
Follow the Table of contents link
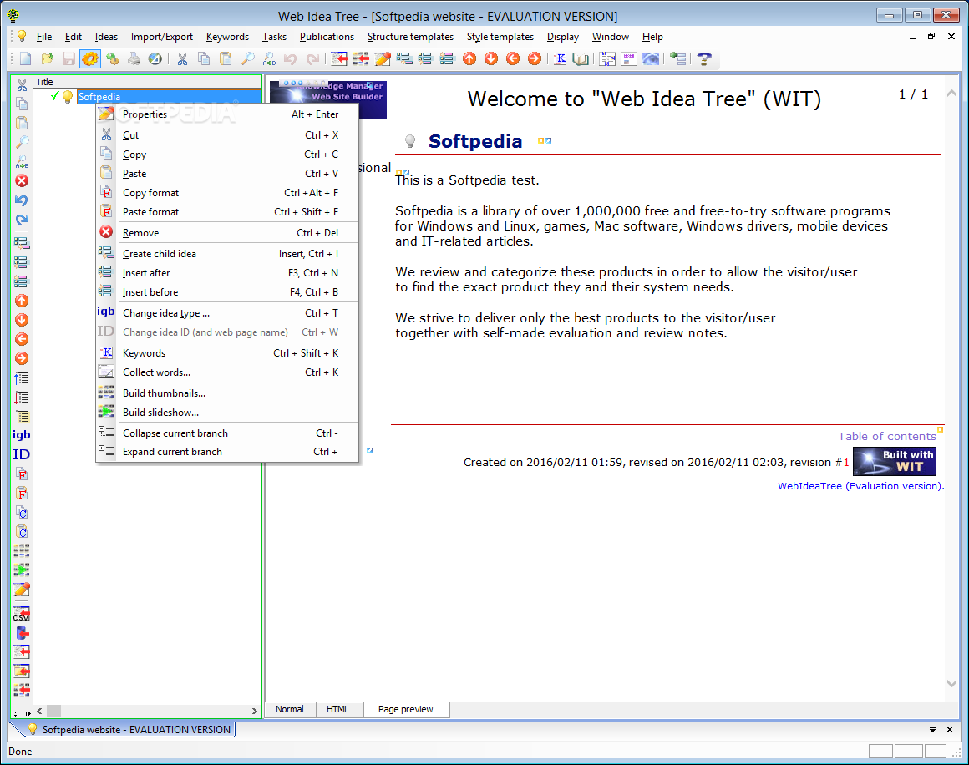pos(887,436)
